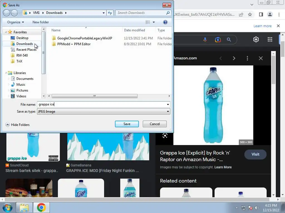Click the Cancel button
Image resolution: width=285 pixels, height=213 pixels.
(155, 124)
